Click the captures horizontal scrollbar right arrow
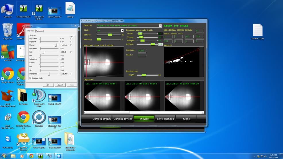The width and height of the screenshot is (283, 159). [x=203, y=113]
